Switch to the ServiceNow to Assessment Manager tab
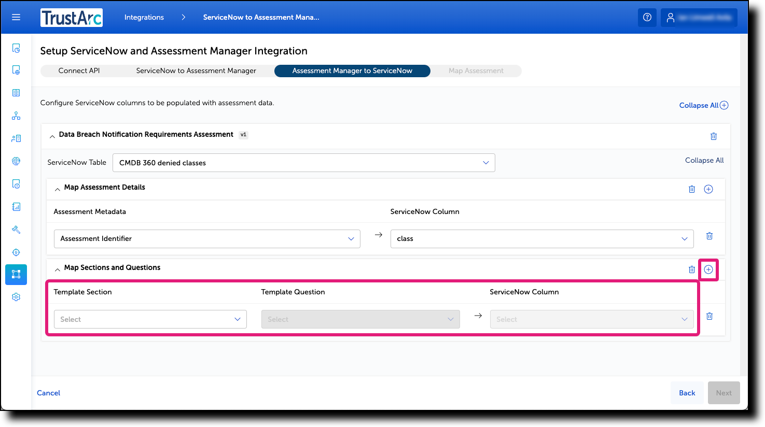Screen dimensions: 765x427 [x=196, y=70]
